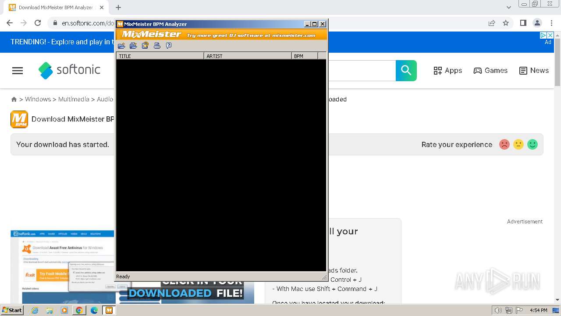Viewport: 561px width, 316px height.
Task: Open the Multimedia breadcrumb link
Action: 74,99
